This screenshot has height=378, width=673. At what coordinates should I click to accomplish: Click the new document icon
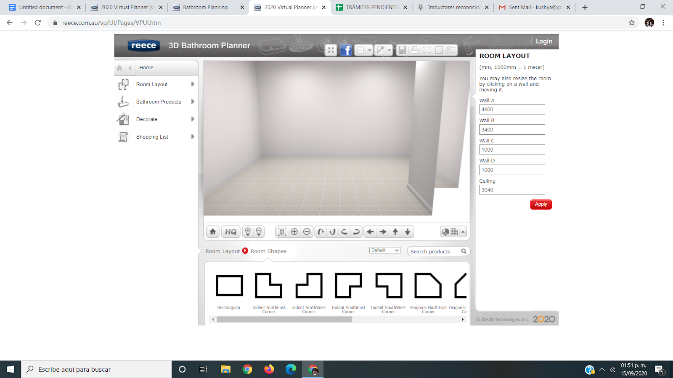[361, 50]
